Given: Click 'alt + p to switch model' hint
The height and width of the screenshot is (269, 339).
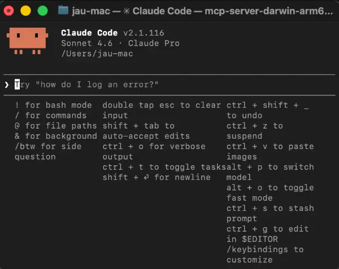Looking at the screenshot, I should pos(270,173).
